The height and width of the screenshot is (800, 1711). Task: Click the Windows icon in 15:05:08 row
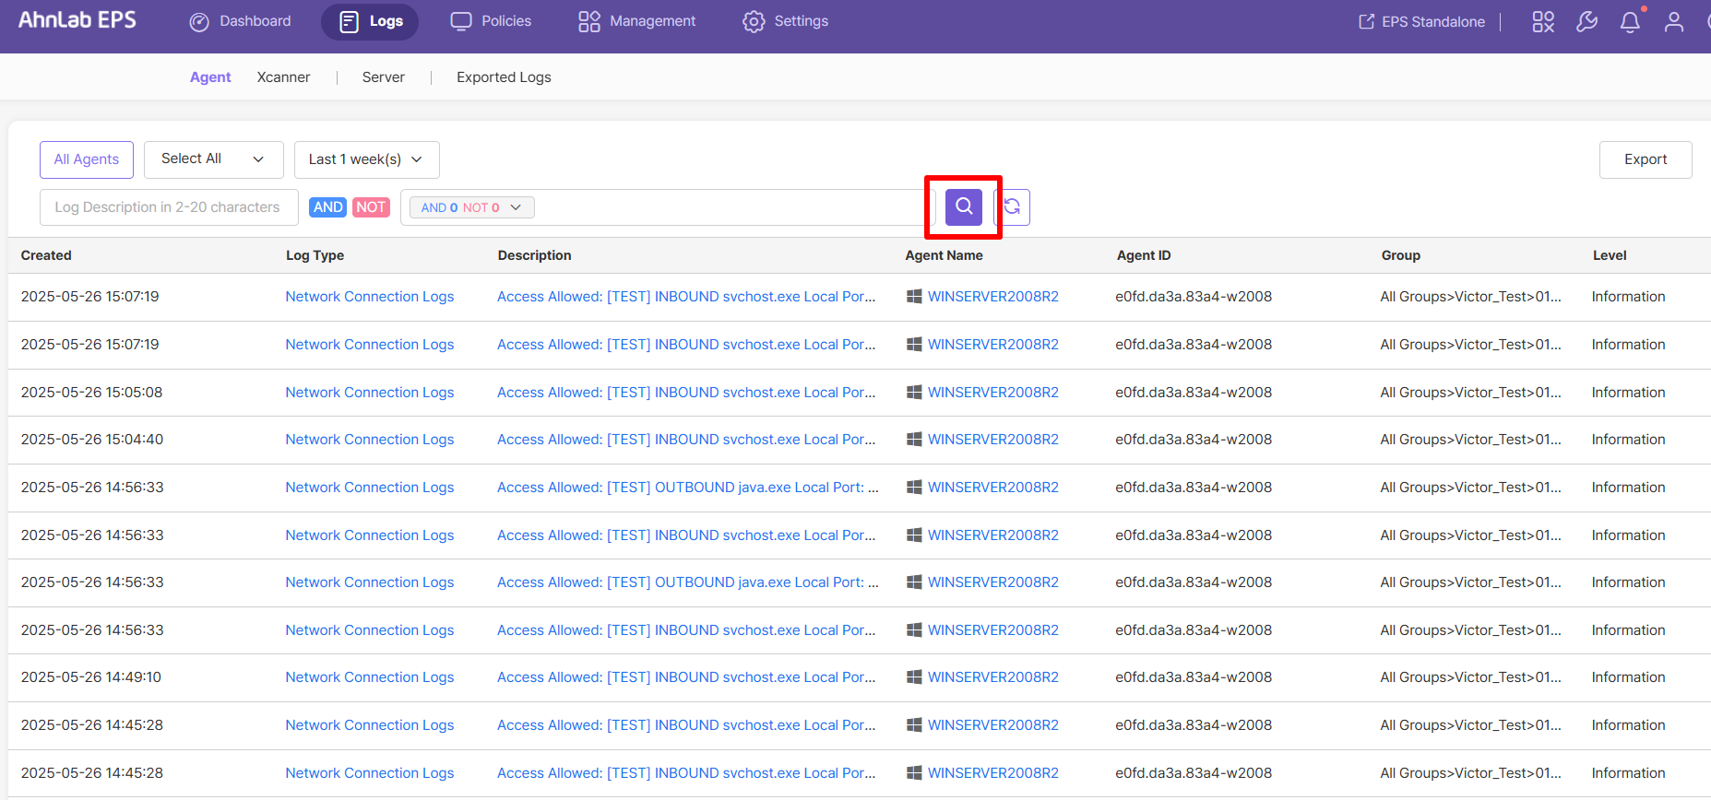pos(914,393)
